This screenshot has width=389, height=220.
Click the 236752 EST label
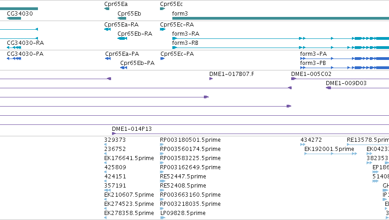click(x=115, y=149)
